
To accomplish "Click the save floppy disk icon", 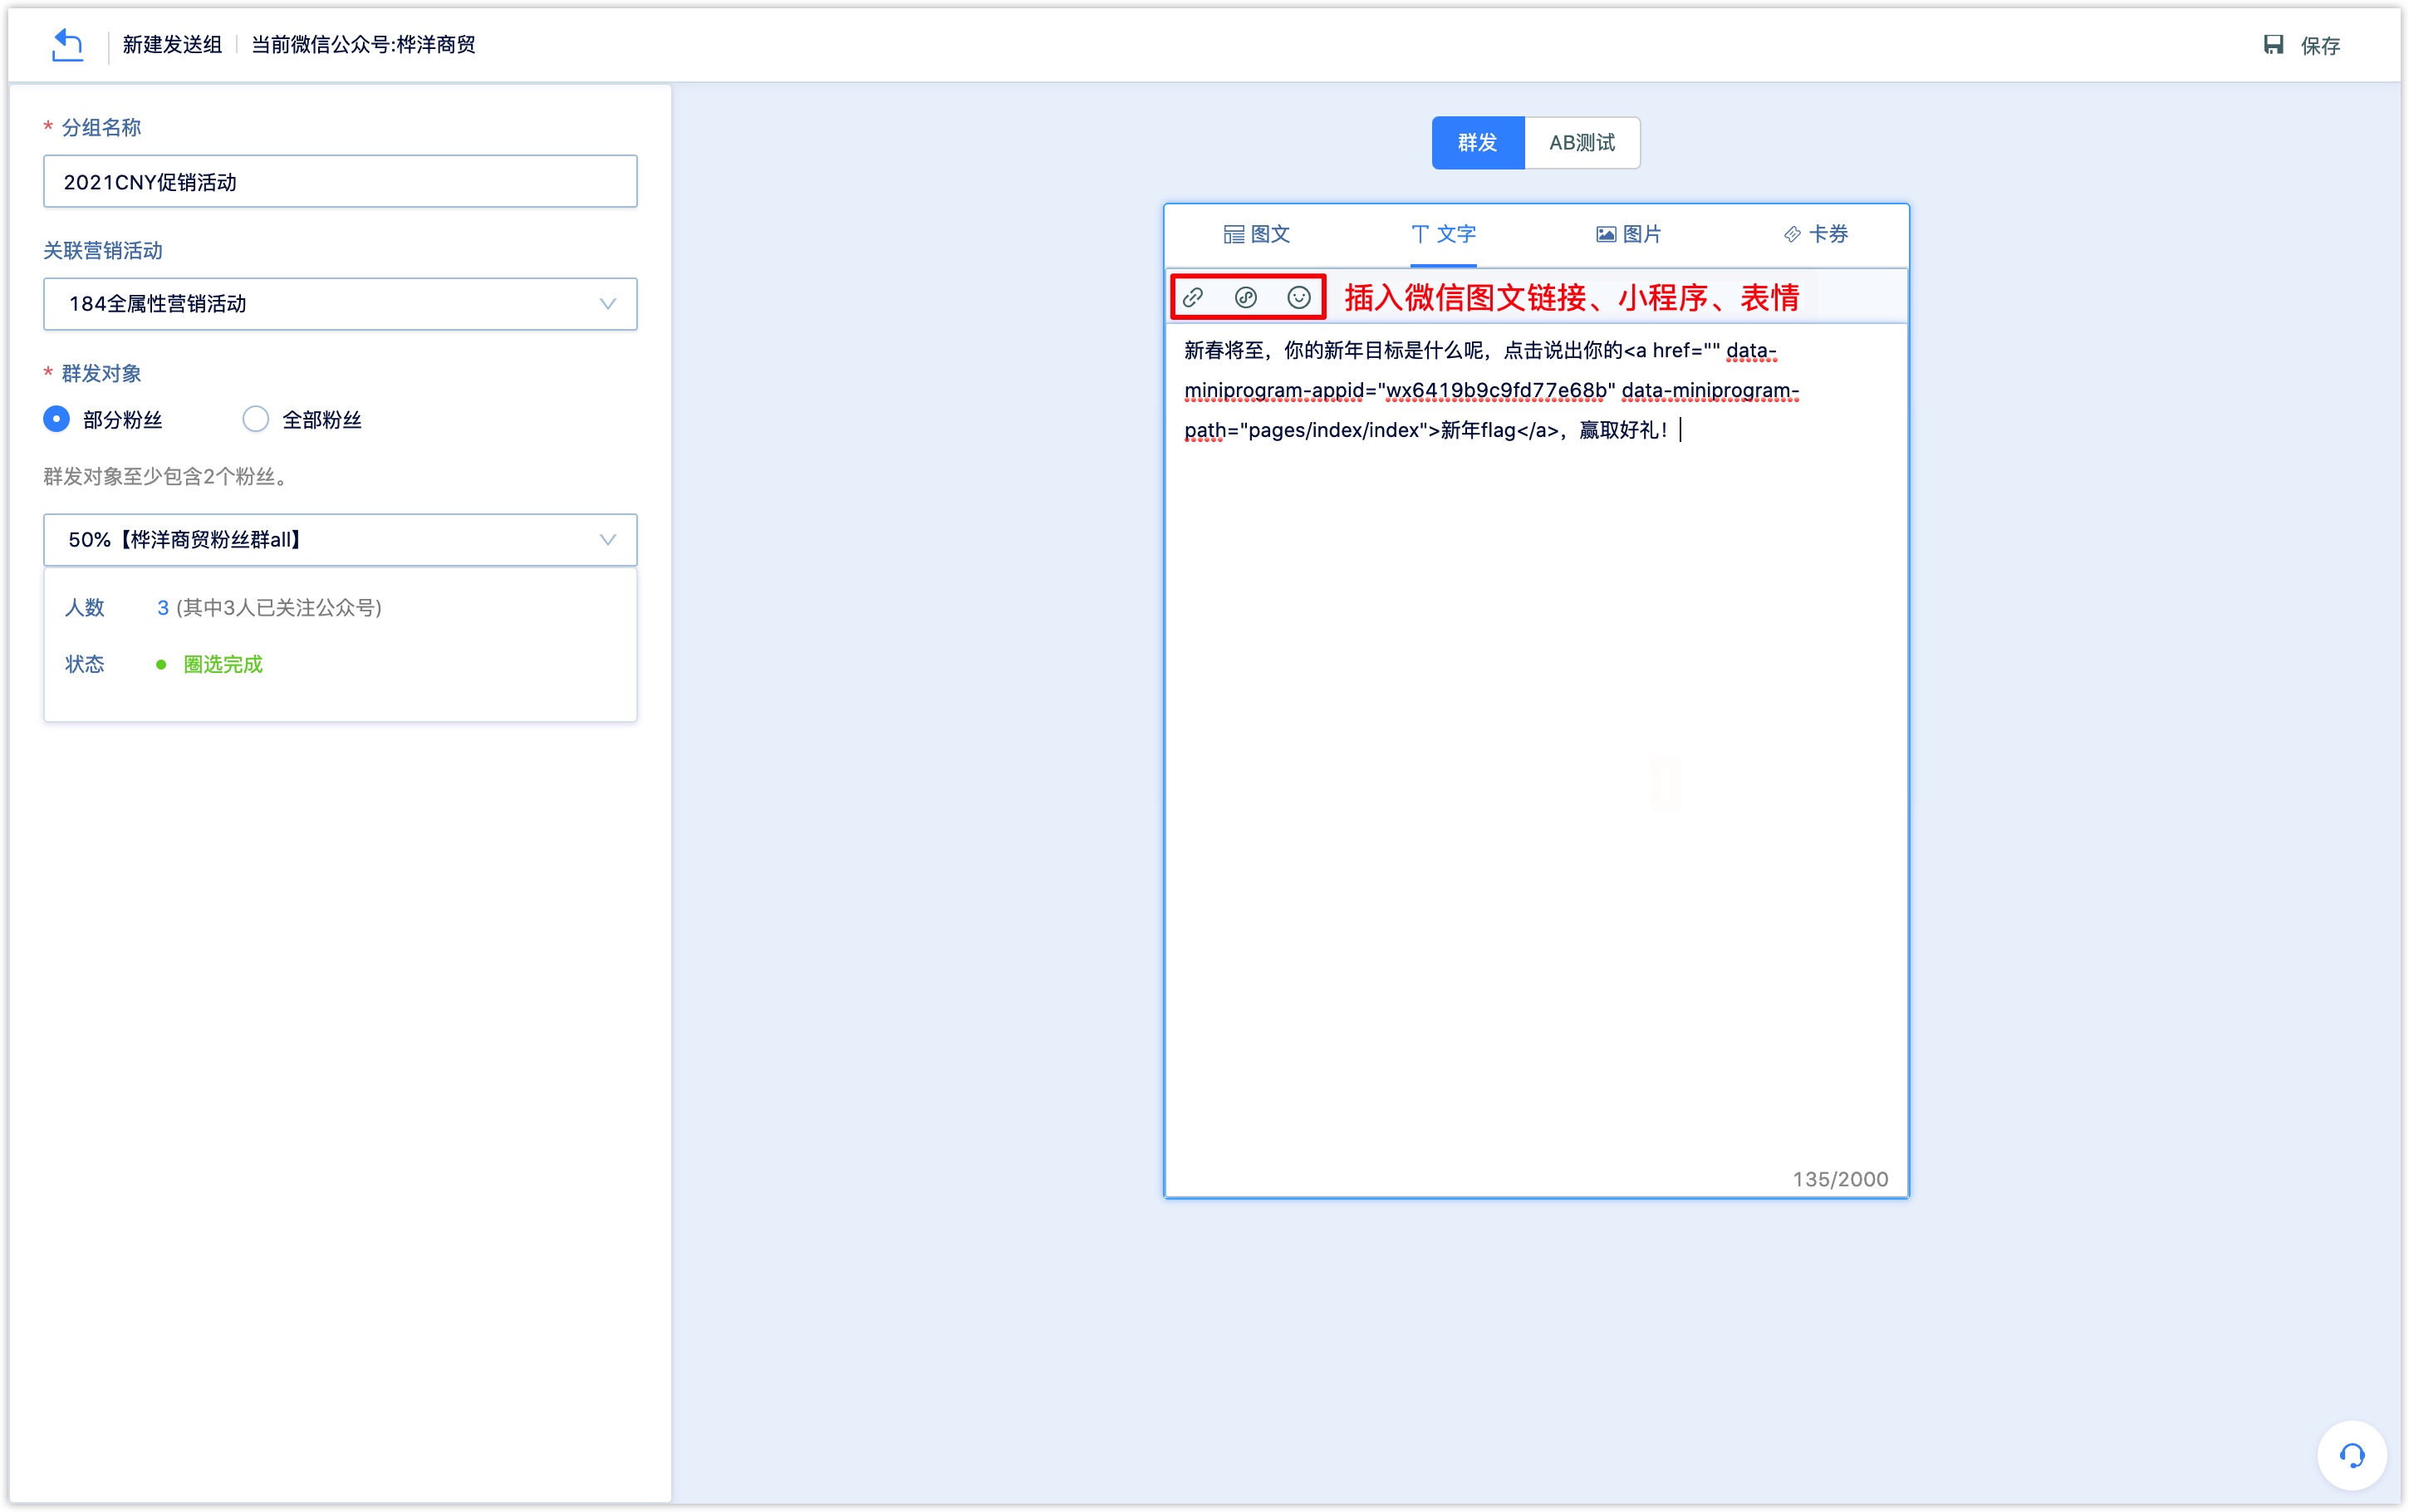I will (x=2273, y=45).
